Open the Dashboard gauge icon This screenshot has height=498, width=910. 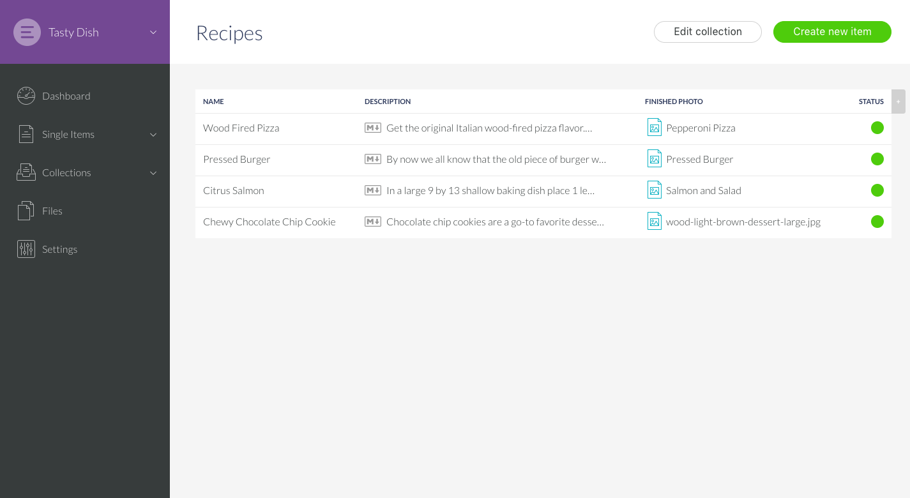[x=26, y=96]
